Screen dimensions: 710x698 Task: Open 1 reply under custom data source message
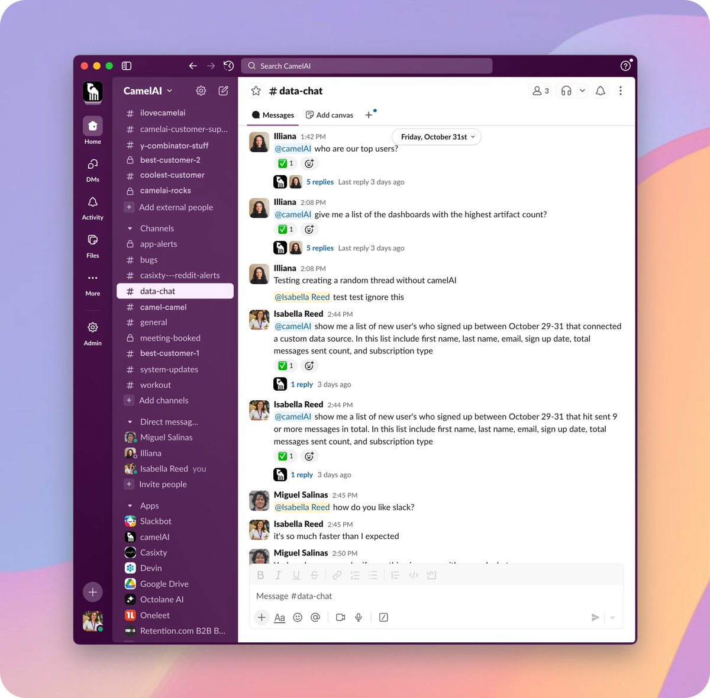click(302, 384)
